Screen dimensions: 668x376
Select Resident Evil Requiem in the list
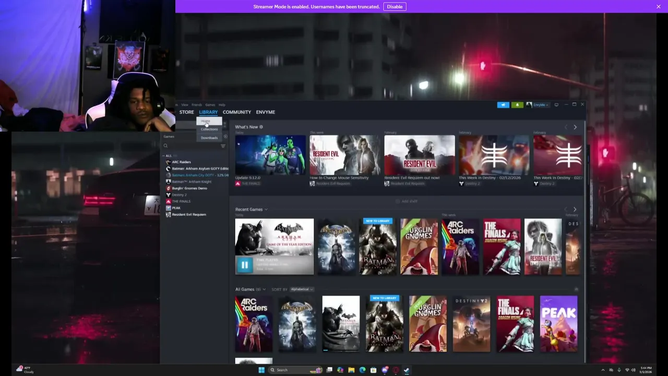pyautogui.click(x=186, y=215)
